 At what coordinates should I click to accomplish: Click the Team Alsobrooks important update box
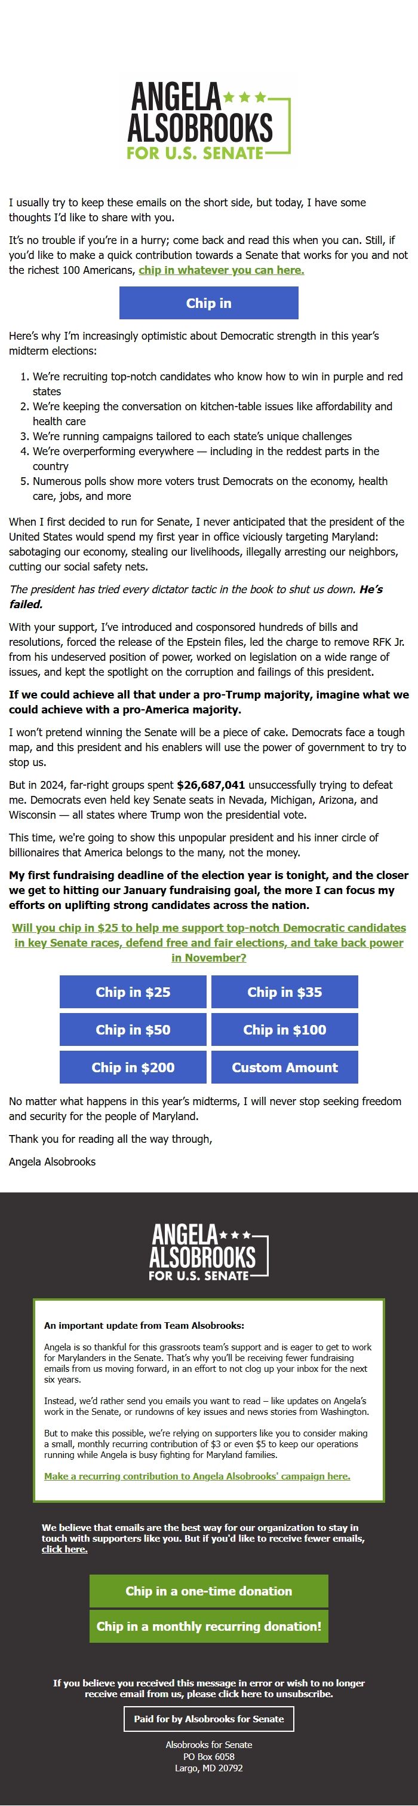tap(208, 1395)
